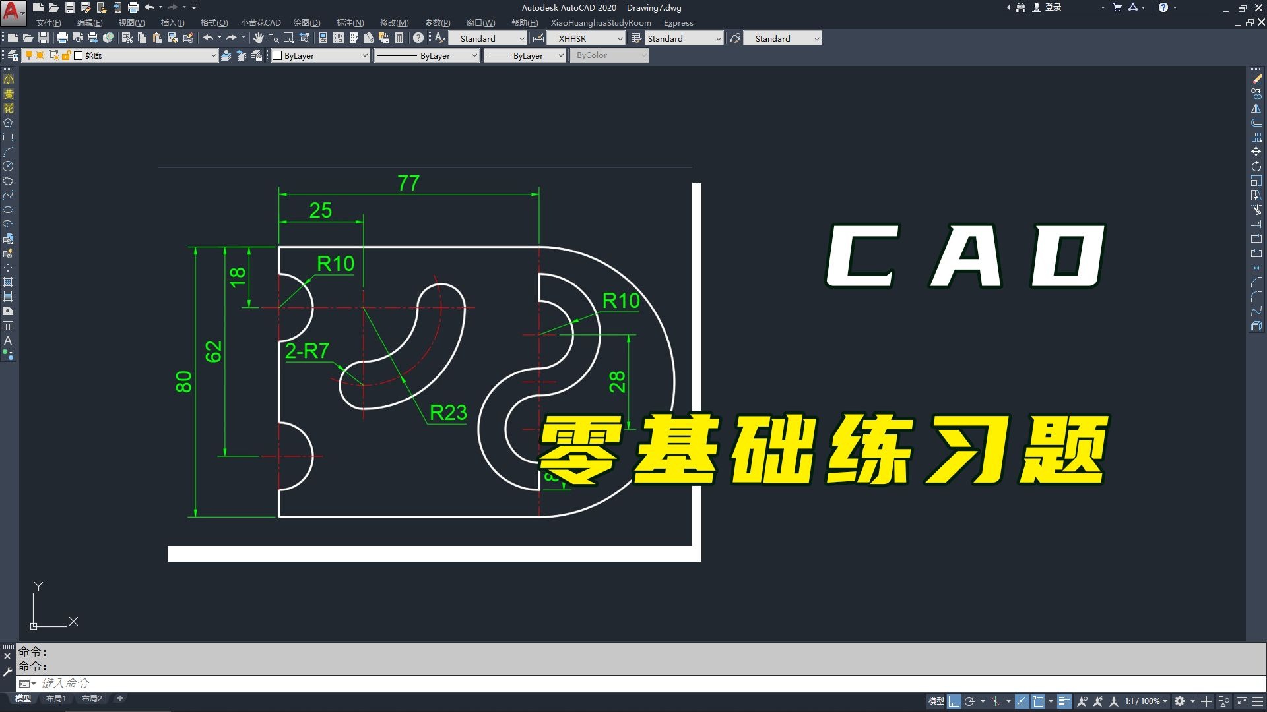
Task: Open the Table creation tool
Action: (9, 325)
